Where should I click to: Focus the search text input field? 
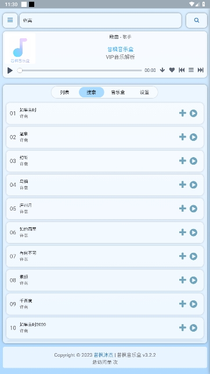coord(100,20)
